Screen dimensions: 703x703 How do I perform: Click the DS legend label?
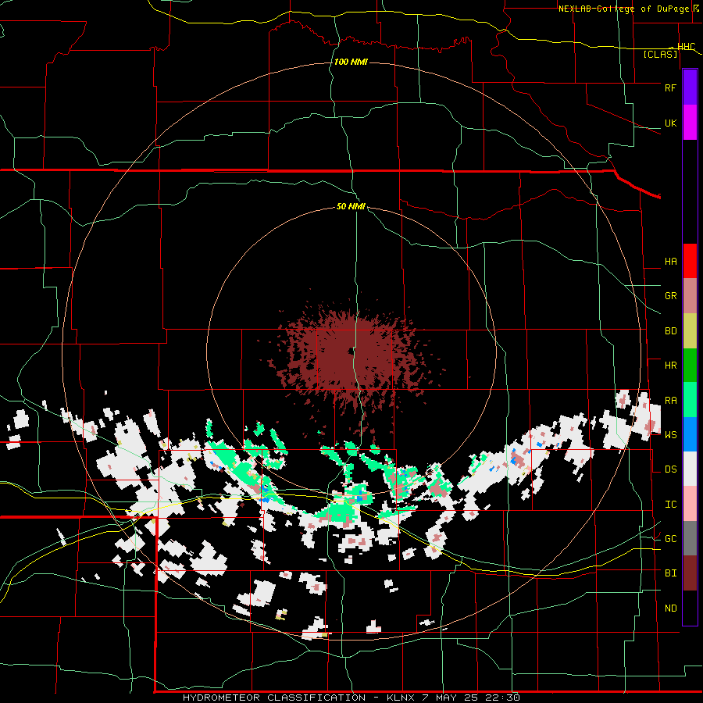click(670, 469)
